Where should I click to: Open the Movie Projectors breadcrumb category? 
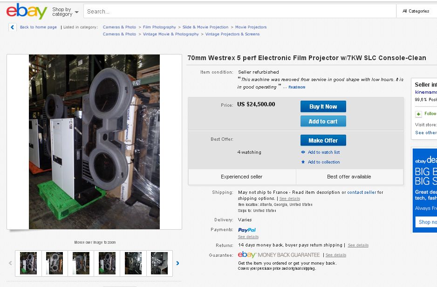click(x=251, y=27)
